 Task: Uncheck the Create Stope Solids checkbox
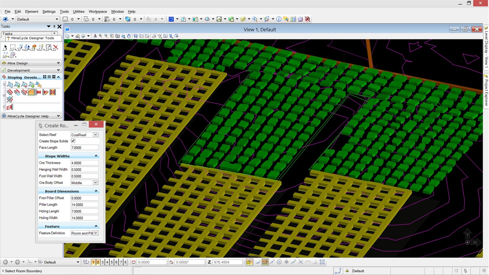[x=73, y=141]
